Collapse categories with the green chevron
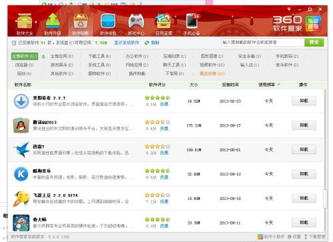Viewport: 333px width, 242px height. click(x=43, y=57)
